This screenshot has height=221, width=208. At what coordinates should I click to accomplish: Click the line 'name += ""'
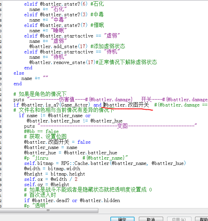click(35, 78)
